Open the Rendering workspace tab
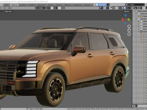Image resolution: width=147 pixels, height=110 pixels. 68,5
